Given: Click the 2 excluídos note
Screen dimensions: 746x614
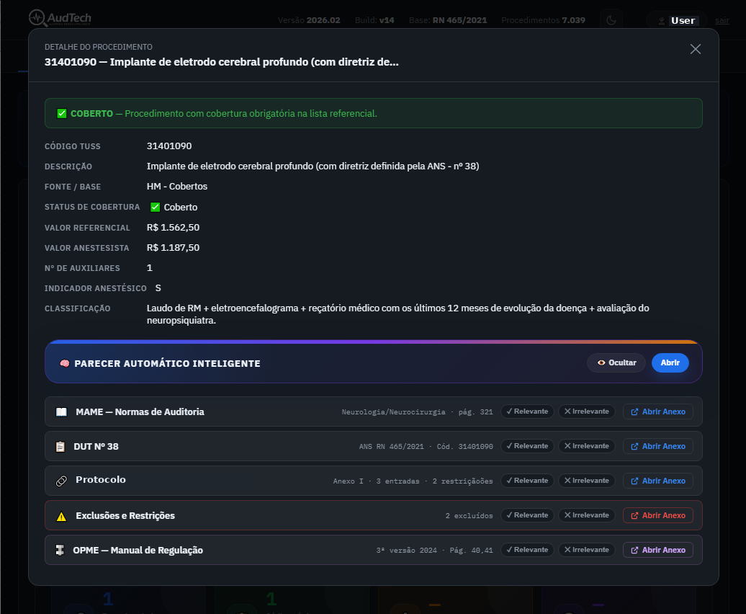Looking at the screenshot, I should tap(469, 516).
